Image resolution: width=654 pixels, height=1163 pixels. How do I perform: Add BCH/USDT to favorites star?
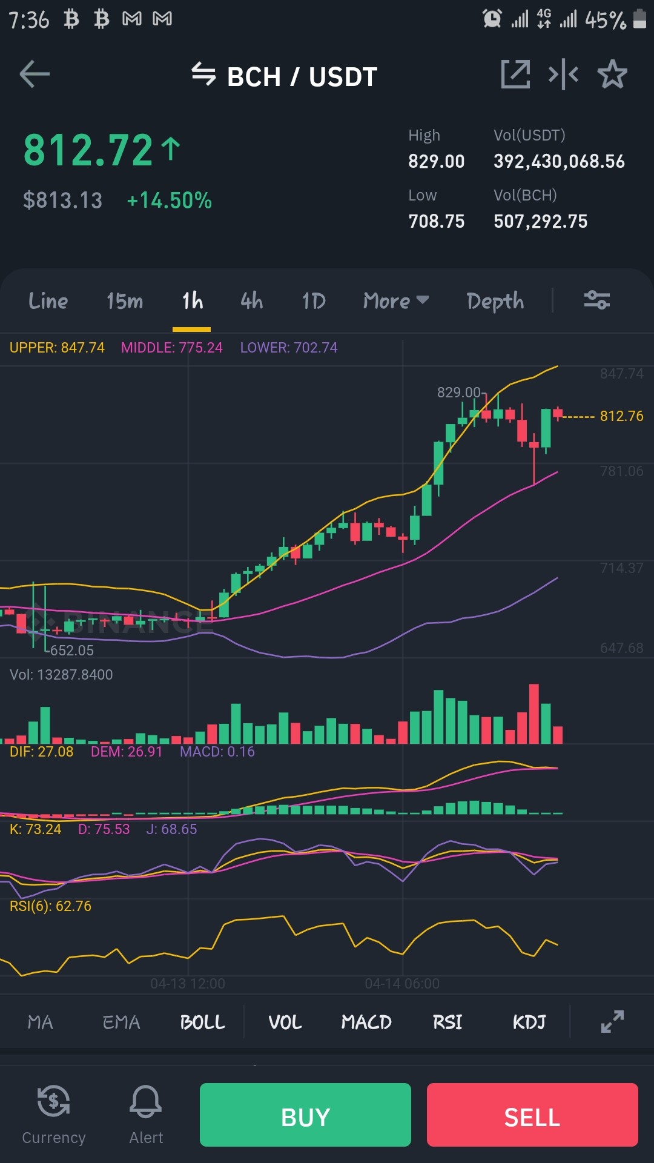coord(612,75)
